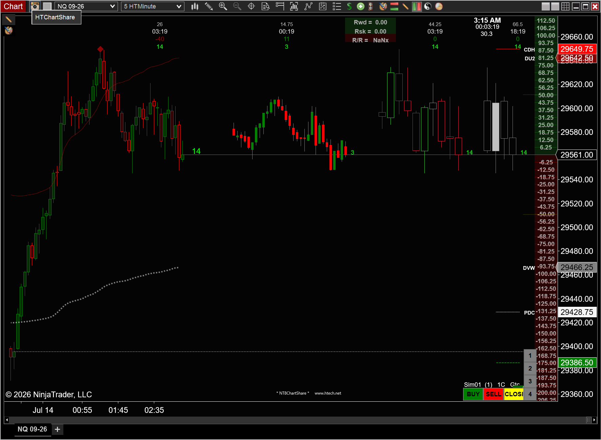
Task: Click the CDH level label
Action: [x=529, y=50]
